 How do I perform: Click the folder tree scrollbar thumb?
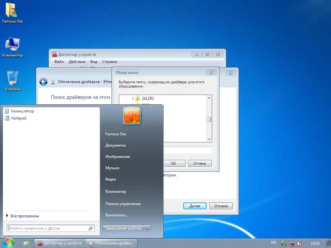coord(209,119)
